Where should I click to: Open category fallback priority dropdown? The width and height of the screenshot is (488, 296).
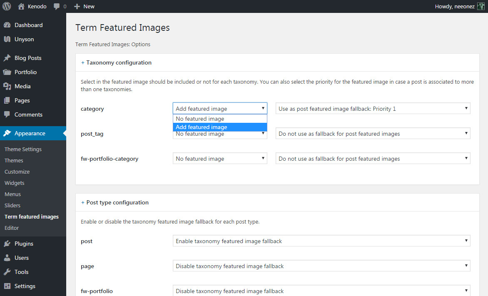373,109
